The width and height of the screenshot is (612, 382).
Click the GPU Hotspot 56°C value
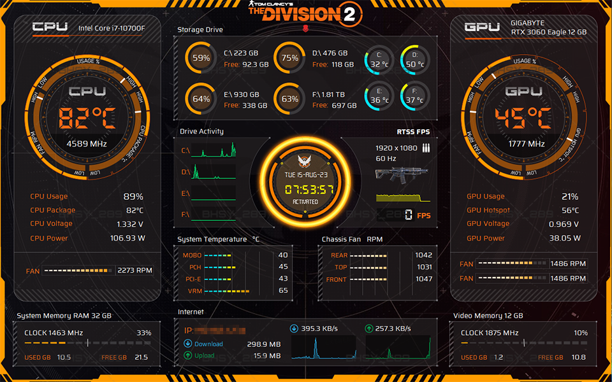click(570, 210)
